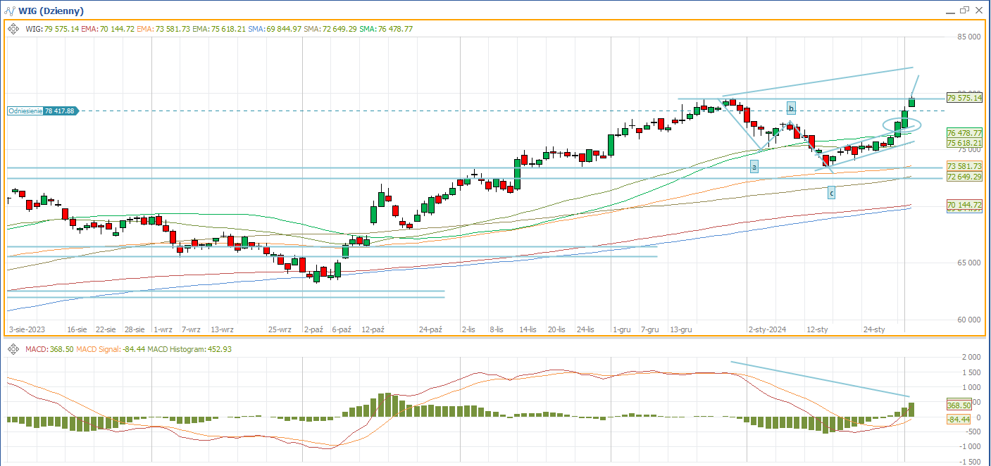991x466 pixels.
Task: Select the wave label 'c' annotation
Action: pos(831,192)
